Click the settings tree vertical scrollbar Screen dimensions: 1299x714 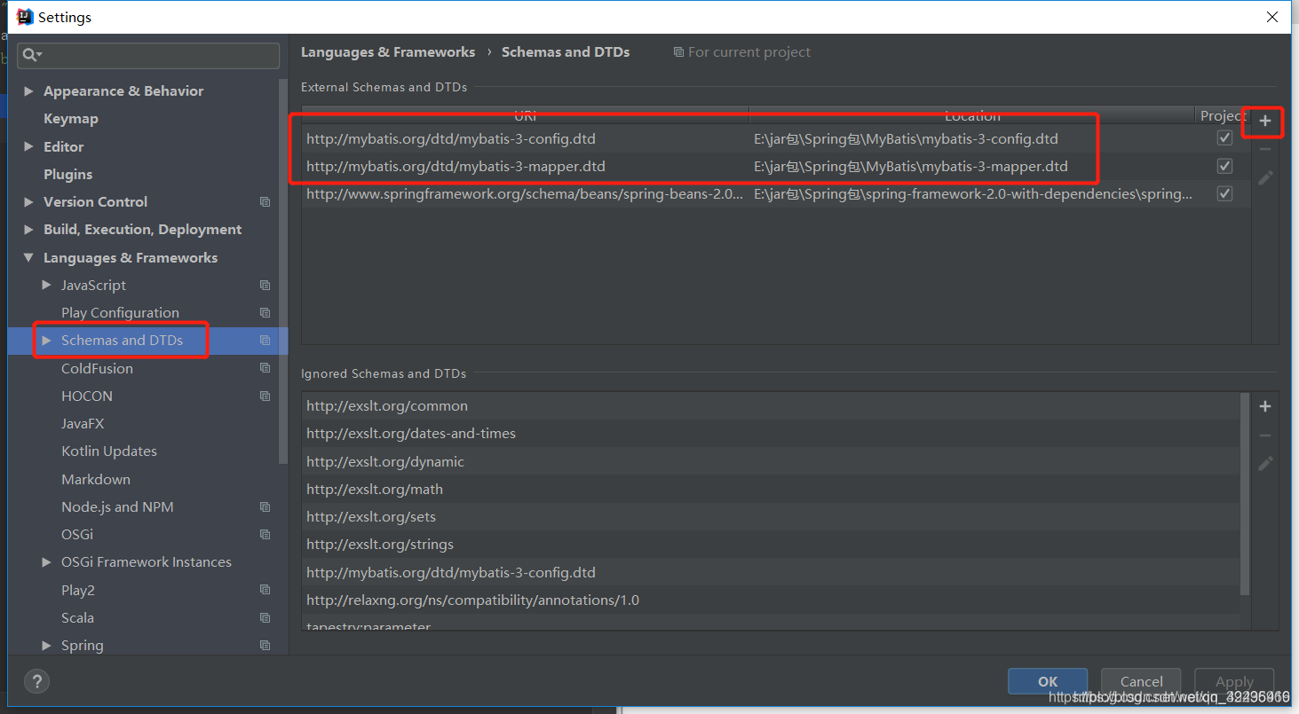pyautogui.click(x=283, y=271)
